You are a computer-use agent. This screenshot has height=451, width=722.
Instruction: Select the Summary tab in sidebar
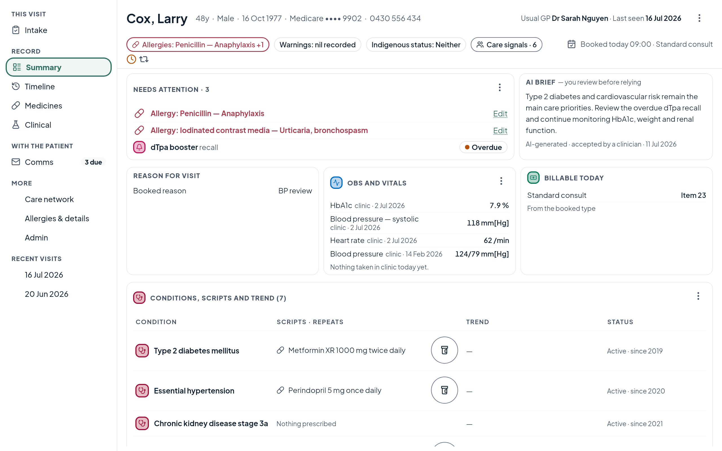coord(58,67)
